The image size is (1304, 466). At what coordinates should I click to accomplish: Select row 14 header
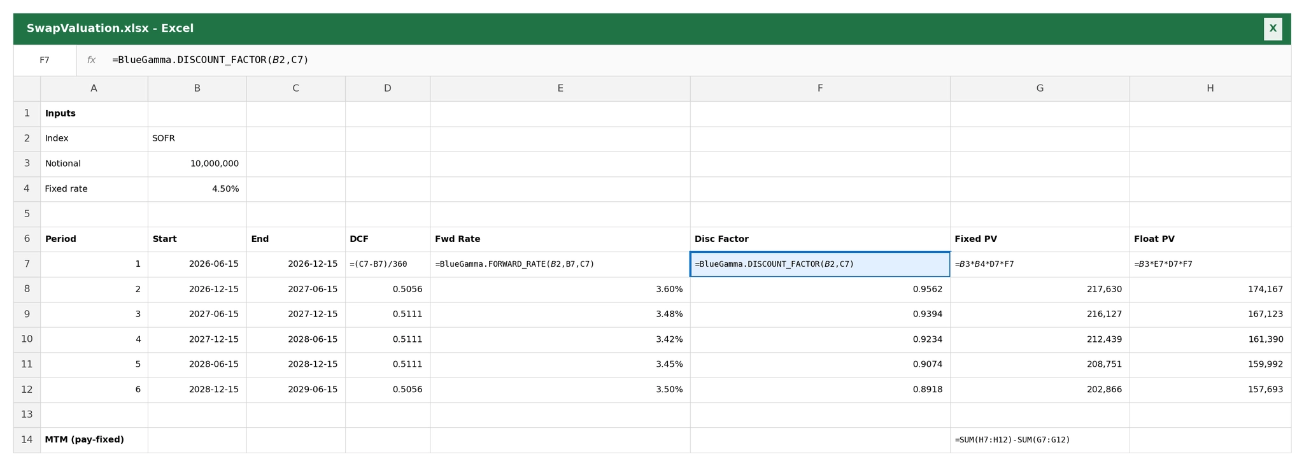click(27, 440)
